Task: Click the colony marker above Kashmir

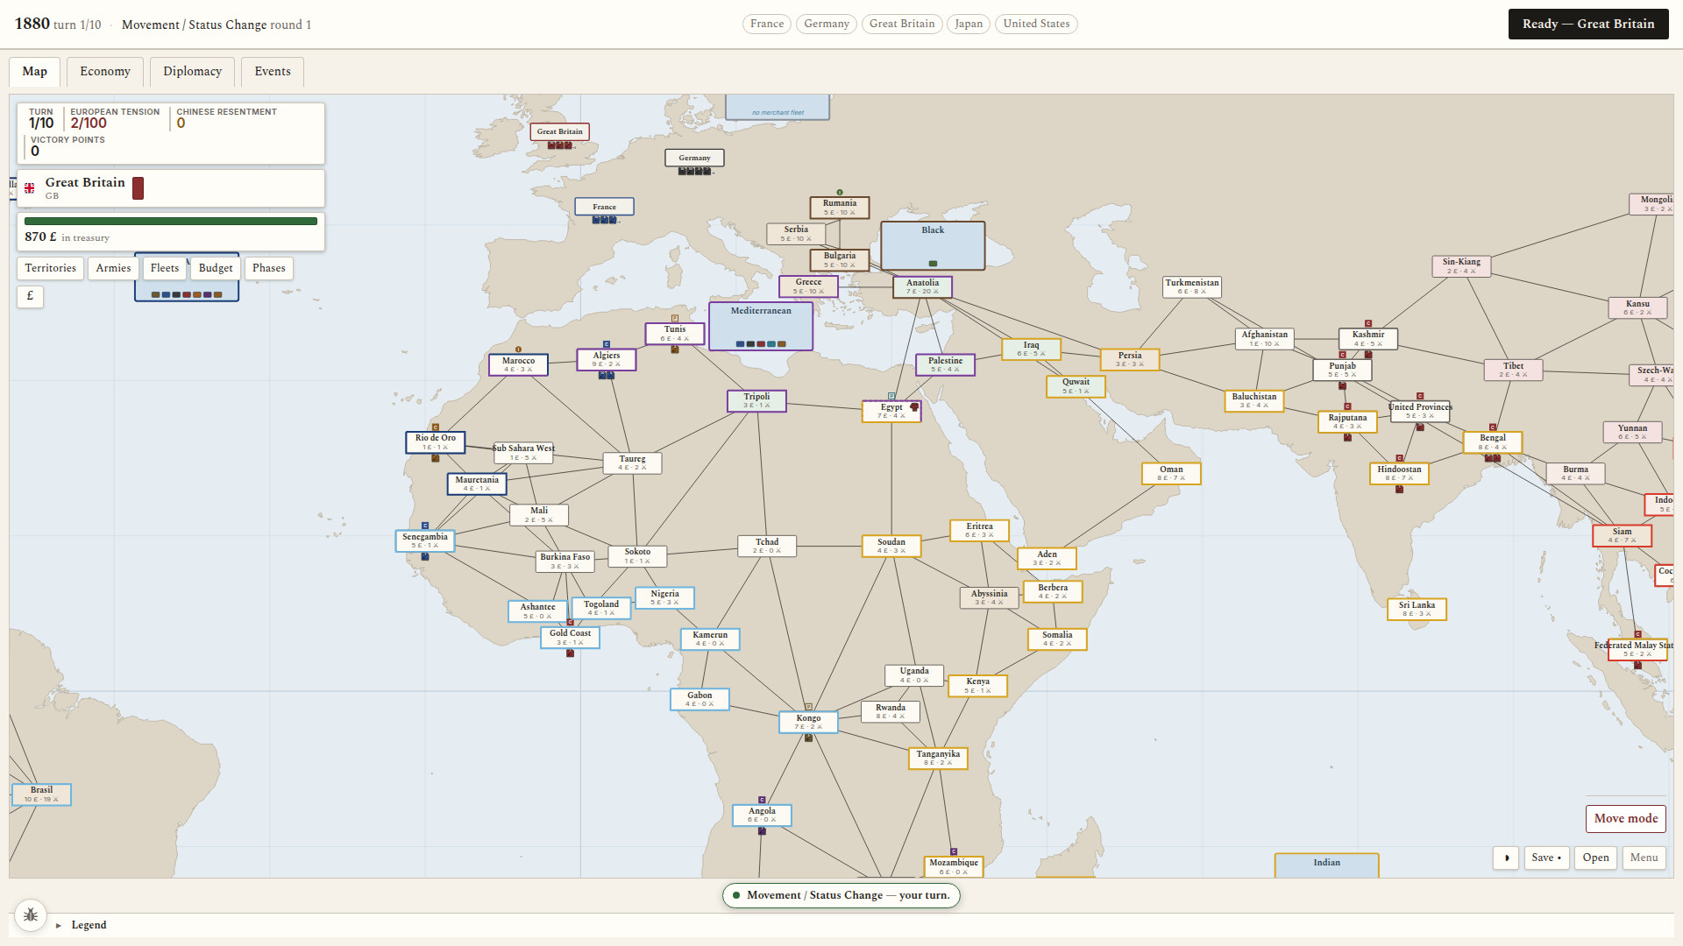Action: point(1368,323)
